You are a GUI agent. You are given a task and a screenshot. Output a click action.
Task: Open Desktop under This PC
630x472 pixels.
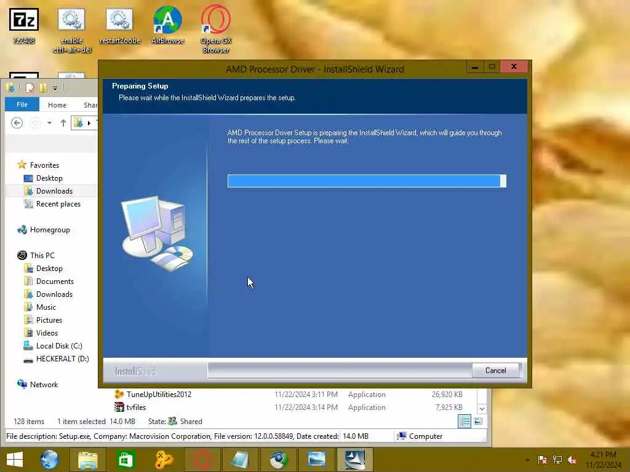point(49,268)
